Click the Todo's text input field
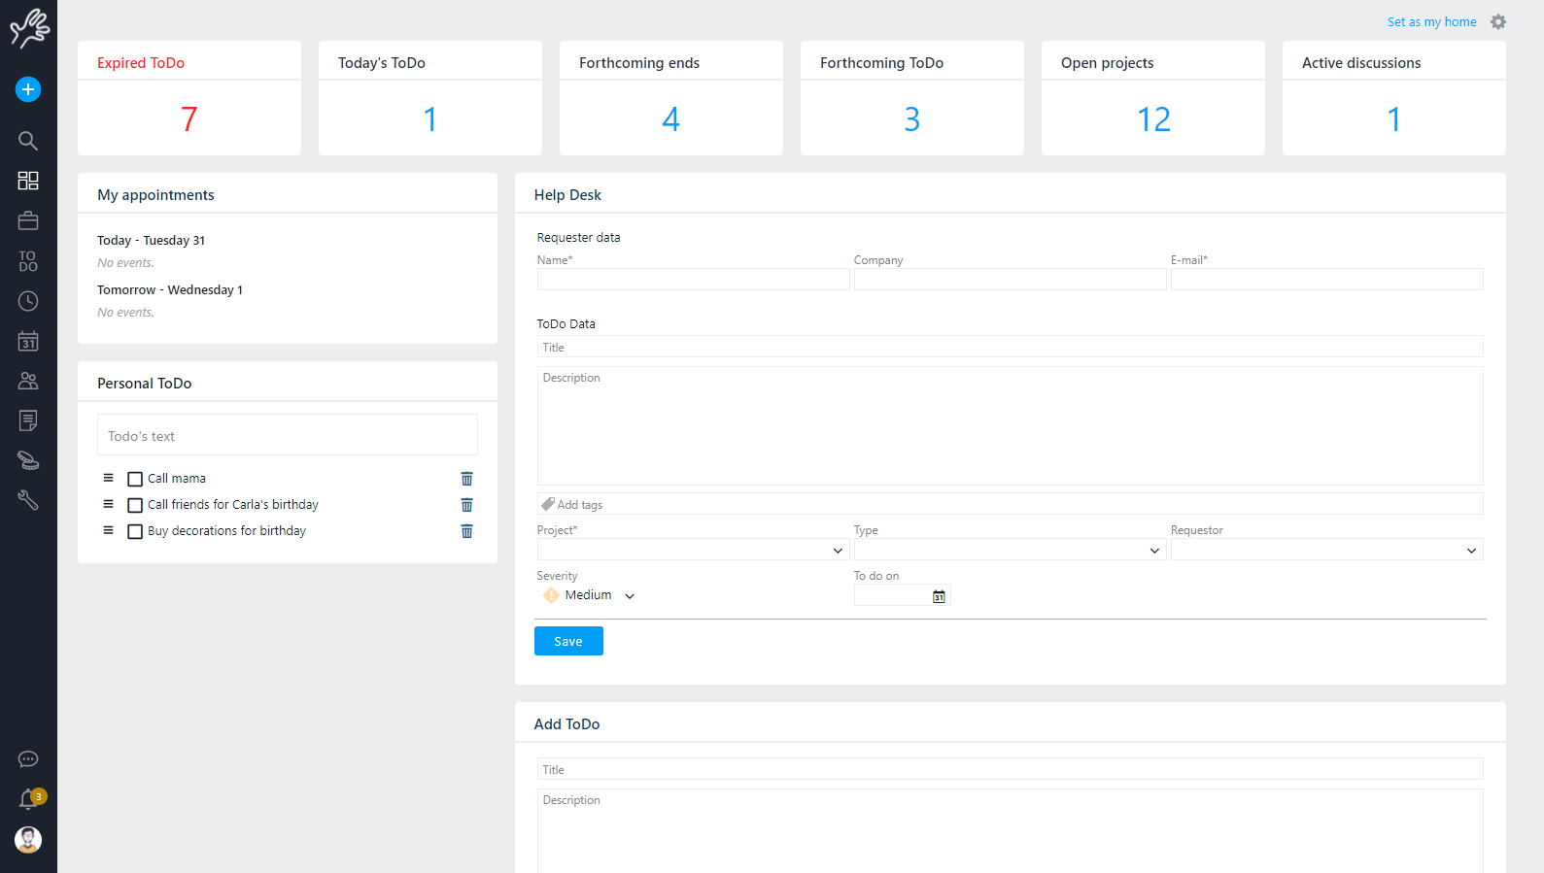 288,435
